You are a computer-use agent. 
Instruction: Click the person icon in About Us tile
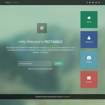[x=89, y=38]
